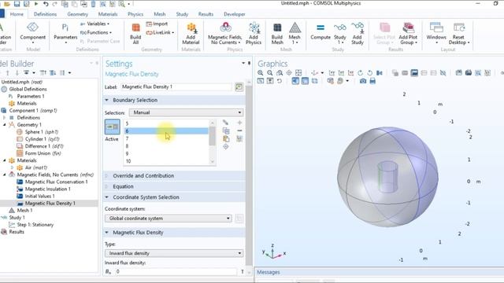Screen dimensions: 504x283
Task: Collapse the Coordinate System Selection section
Action: click(107, 197)
